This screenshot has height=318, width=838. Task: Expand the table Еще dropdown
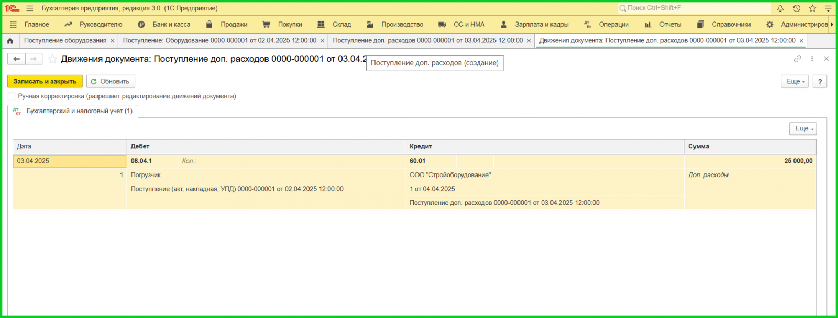pyautogui.click(x=802, y=129)
